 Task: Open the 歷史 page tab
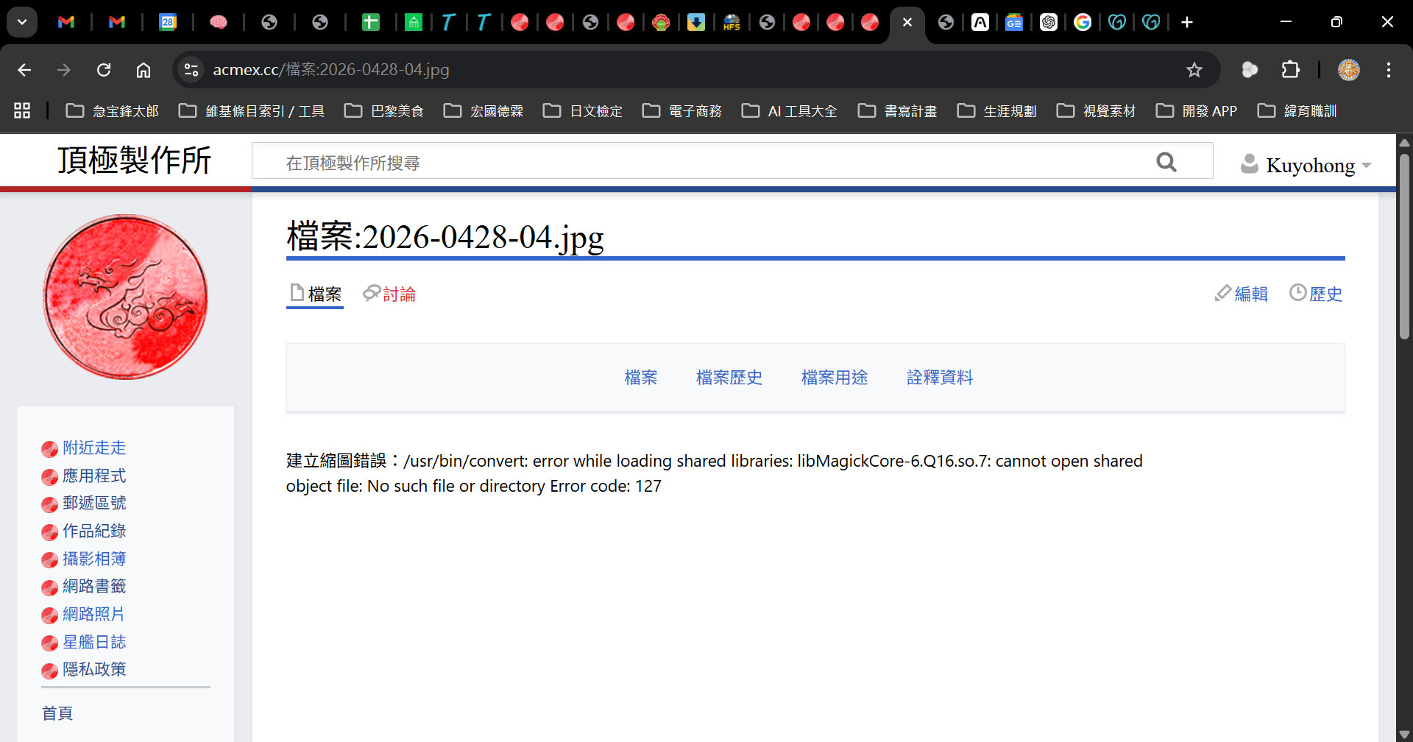tap(1316, 294)
